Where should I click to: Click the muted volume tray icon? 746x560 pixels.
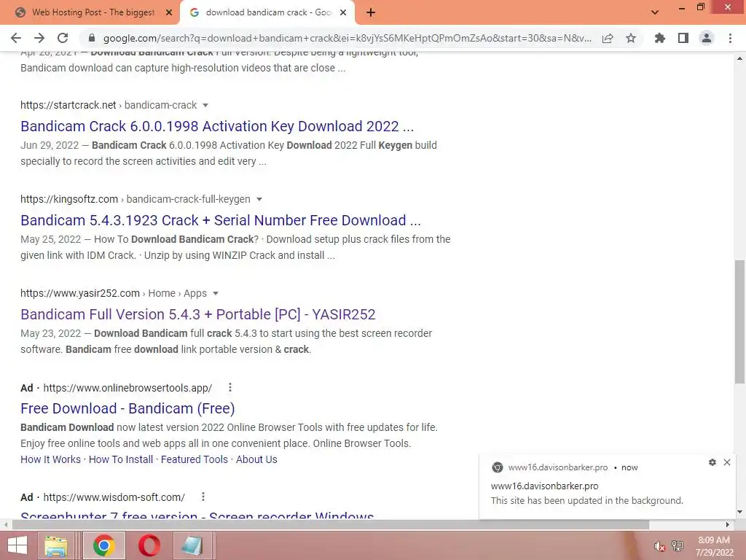click(659, 546)
